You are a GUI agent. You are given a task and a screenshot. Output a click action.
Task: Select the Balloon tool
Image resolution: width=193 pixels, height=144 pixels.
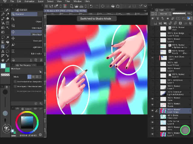[x=8, y=51]
